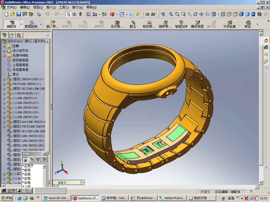Screen dimensions: 270x202
Task: Run Interference Detection (干涉检查)
Action: click(x=230, y=24)
